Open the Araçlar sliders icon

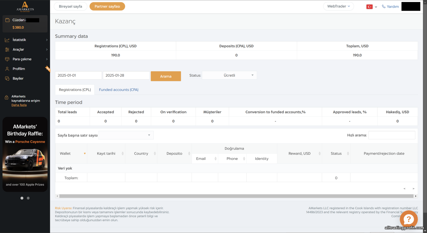(x=7, y=49)
